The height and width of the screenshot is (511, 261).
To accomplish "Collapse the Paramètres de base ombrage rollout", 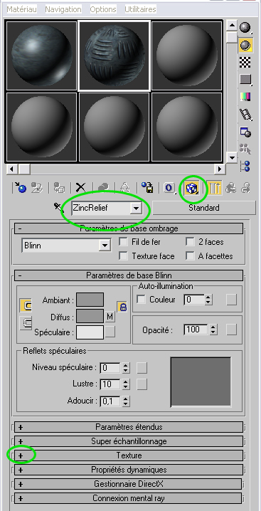I will pos(129,228).
